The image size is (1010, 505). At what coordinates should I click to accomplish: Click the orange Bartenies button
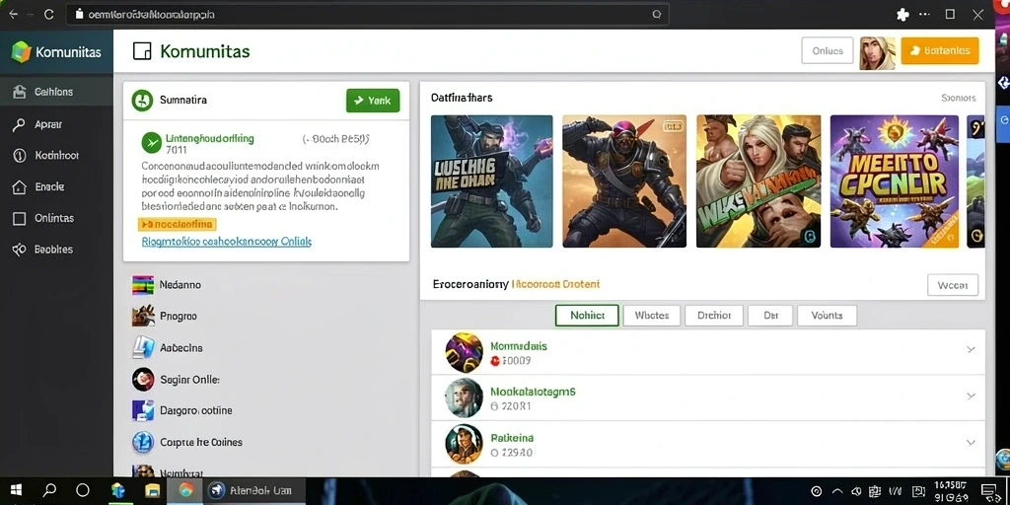click(940, 50)
